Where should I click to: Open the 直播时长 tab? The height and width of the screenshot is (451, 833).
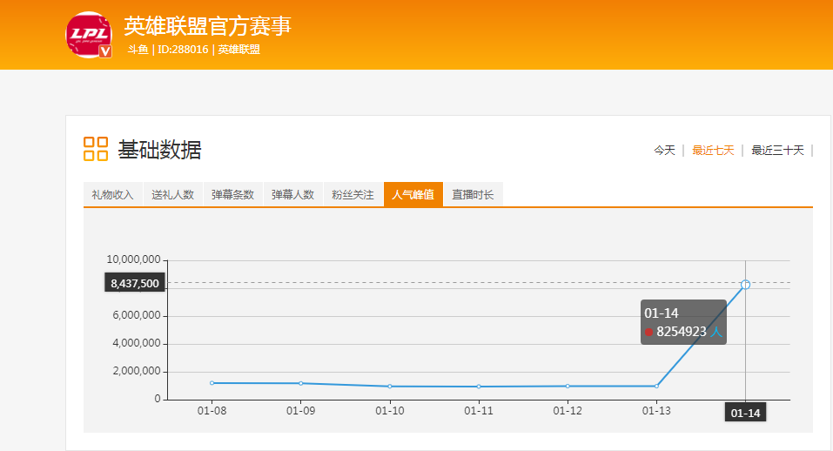473,195
